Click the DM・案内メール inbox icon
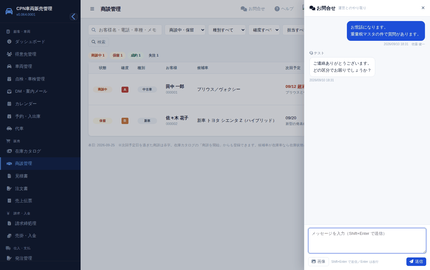 point(9,91)
